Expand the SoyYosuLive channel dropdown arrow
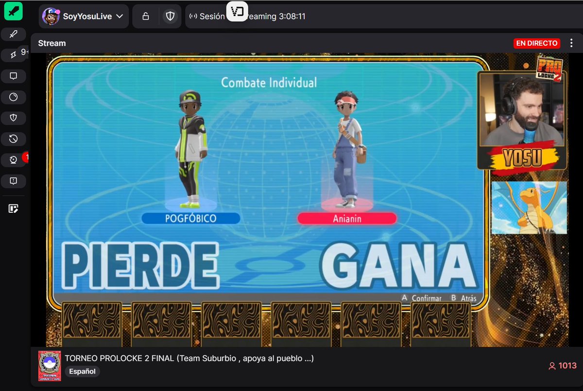The image size is (583, 391). pos(120,17)
